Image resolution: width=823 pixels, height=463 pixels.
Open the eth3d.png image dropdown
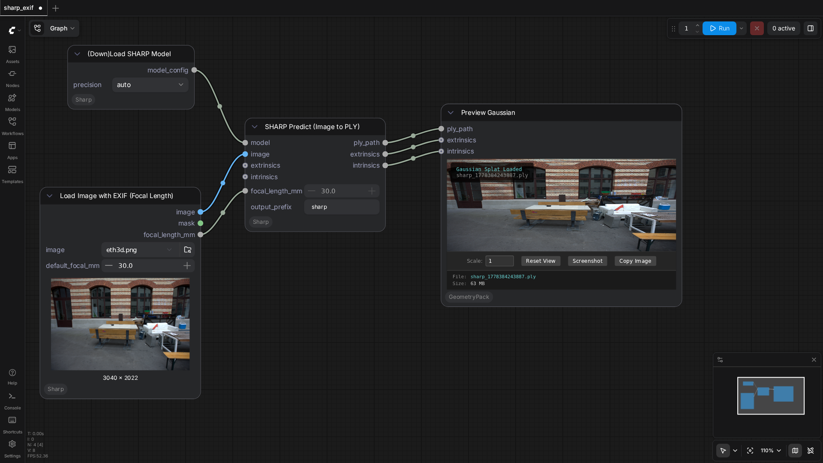coord(140,250)
